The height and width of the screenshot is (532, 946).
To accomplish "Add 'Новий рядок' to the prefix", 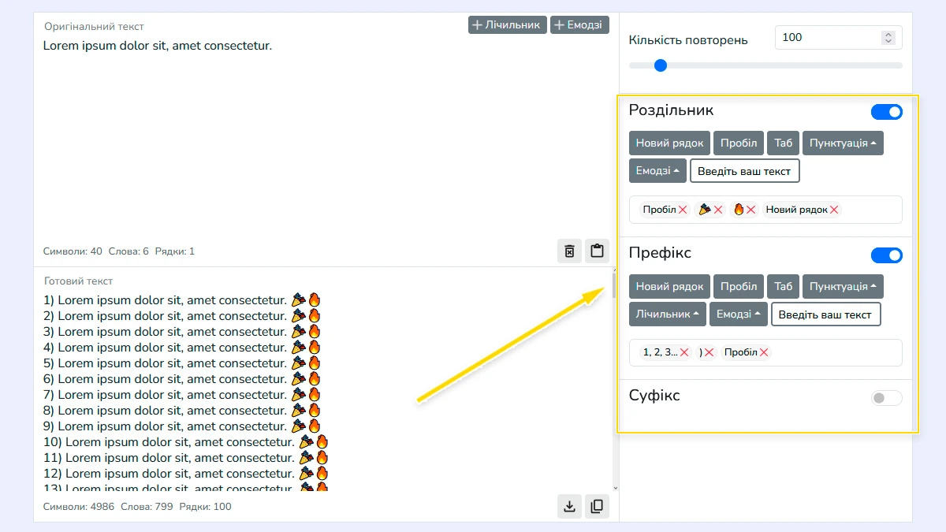I will pos(669,287).
